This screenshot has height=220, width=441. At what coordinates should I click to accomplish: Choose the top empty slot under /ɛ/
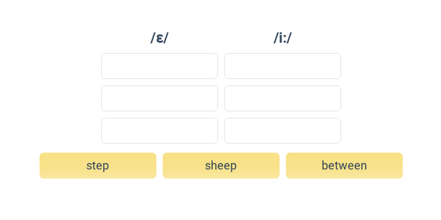pyautogui.click(x=159, y=66)
